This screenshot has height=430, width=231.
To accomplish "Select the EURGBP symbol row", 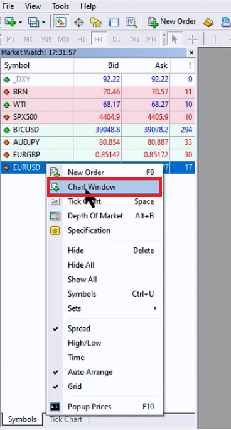I will [98, 155].
